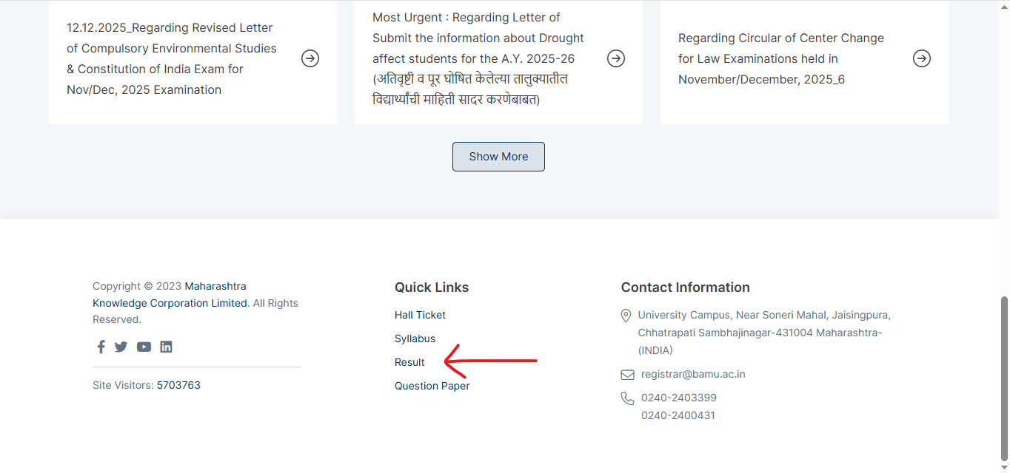Open the Question Paper quick link
This screenshot has height=473, width=1010.
[432, 386]
